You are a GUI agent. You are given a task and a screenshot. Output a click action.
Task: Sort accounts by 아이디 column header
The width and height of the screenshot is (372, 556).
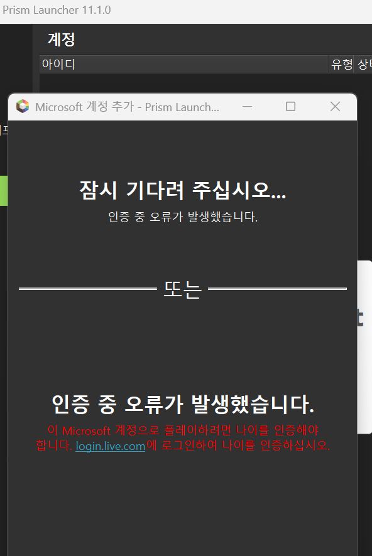click(183, 64)
